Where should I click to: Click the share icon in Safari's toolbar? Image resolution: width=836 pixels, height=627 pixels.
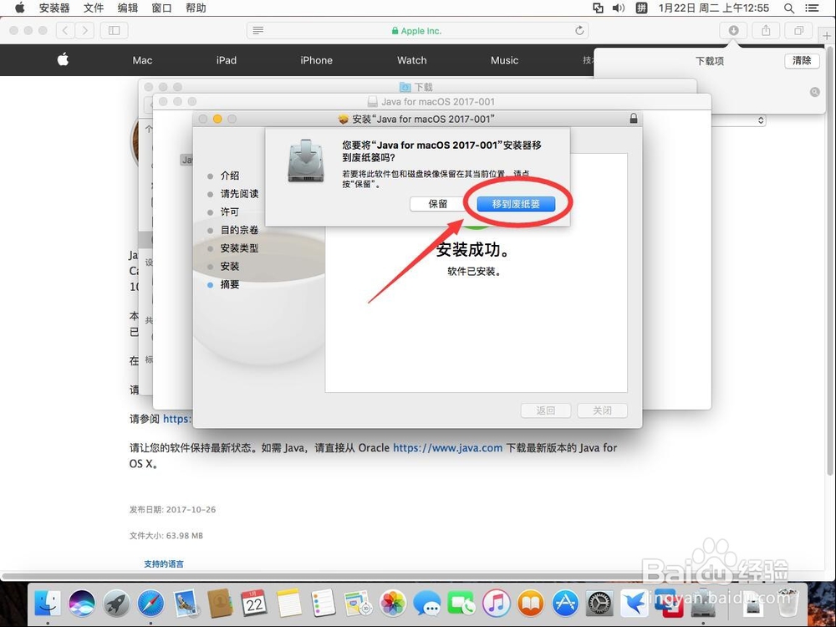766,30
